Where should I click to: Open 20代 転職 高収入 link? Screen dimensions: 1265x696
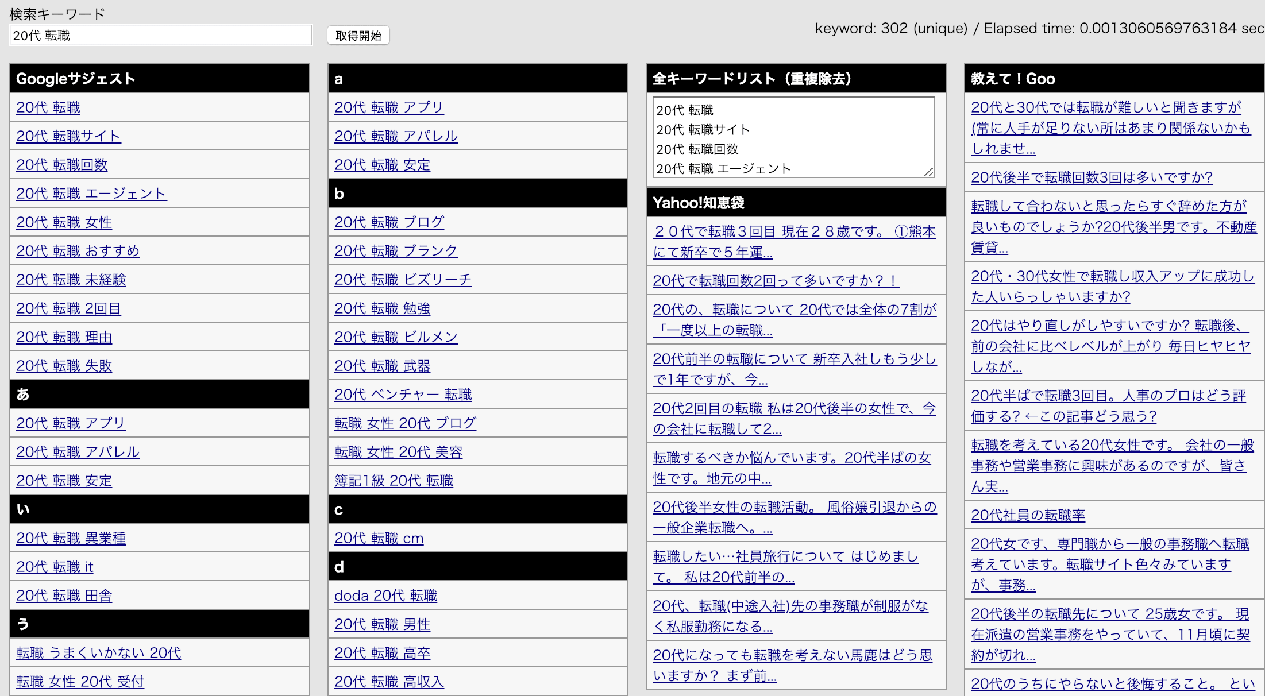pyautogui.click(x=389, y=682)
